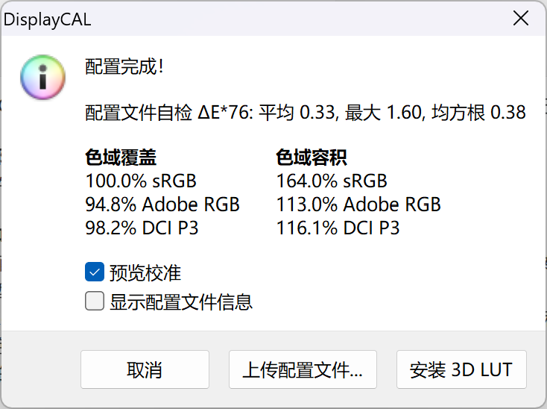This screenshot has height=409, width=547.
Task: Select the 配置完成! message text
Action: click(124, 66)
